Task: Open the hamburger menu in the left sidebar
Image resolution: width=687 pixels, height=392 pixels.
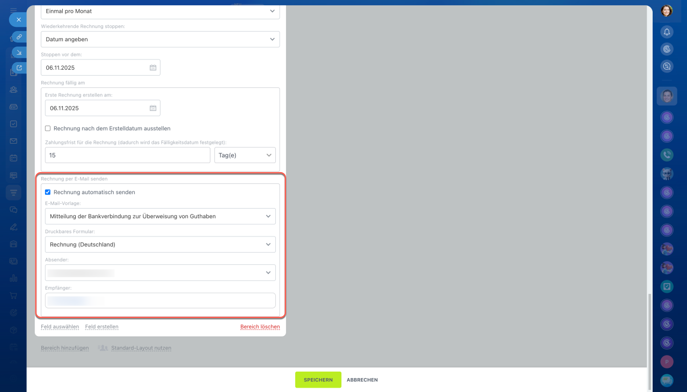Action: 13,10
